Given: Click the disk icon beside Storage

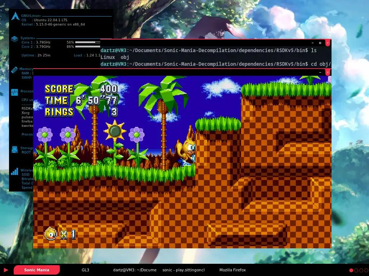Looking at the screenshot, I should click(x=14, y=149).
